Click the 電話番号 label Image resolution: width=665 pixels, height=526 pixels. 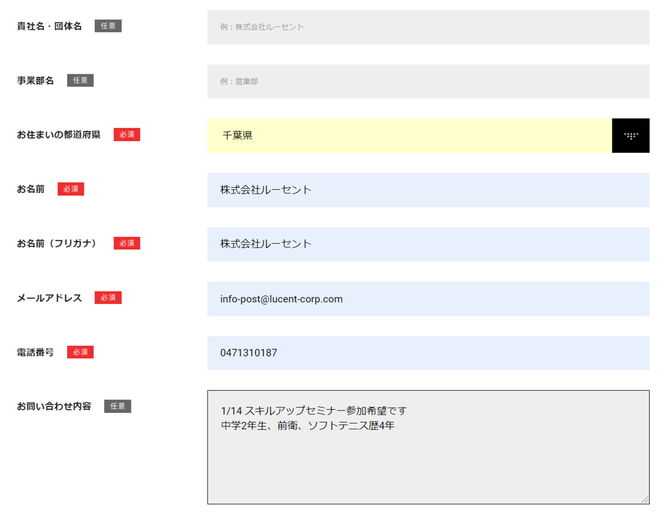tap(35, 352)
